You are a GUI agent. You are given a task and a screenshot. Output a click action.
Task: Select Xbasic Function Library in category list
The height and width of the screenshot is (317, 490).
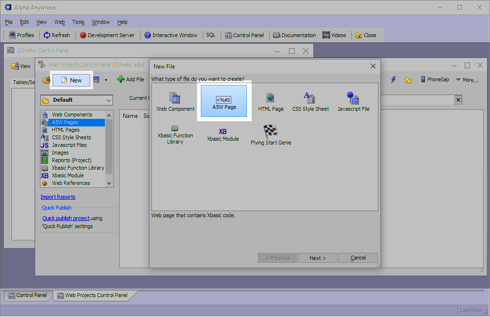73,168
